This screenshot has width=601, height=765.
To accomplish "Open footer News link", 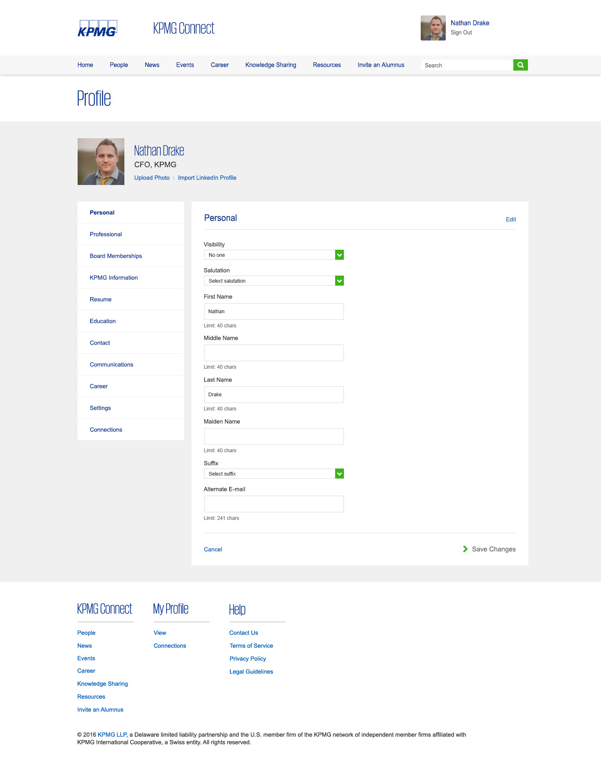I will pyautogui.click(x=84, y=646).
